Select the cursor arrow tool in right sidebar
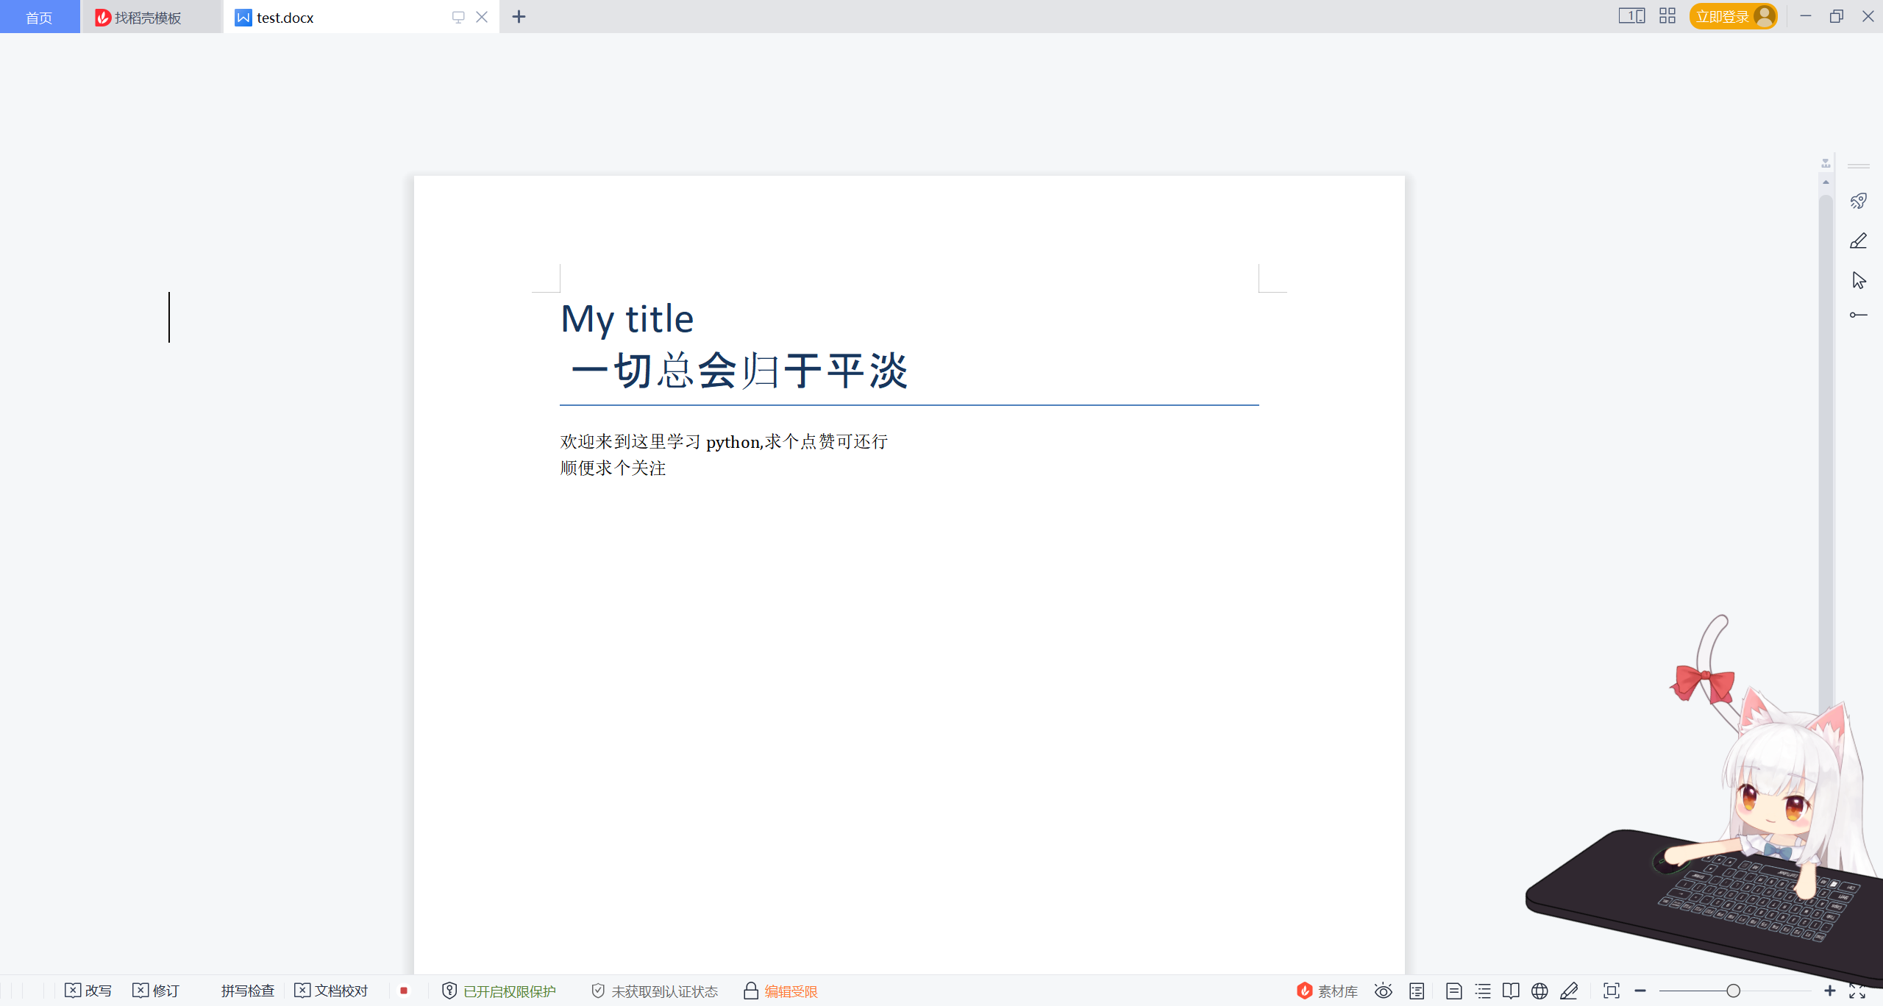1883x1006 pixels. pyautogui.click(x=1859, y=280)
